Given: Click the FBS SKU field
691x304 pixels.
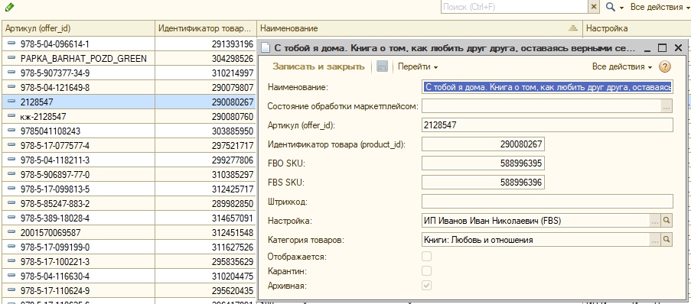Looking at the screenshot, I should [483, 182].
